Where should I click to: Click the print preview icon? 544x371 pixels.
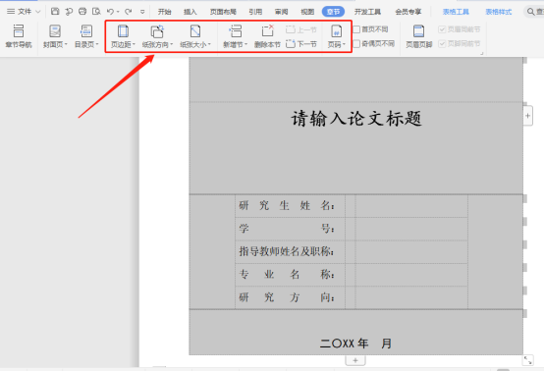tap(96, 12)
